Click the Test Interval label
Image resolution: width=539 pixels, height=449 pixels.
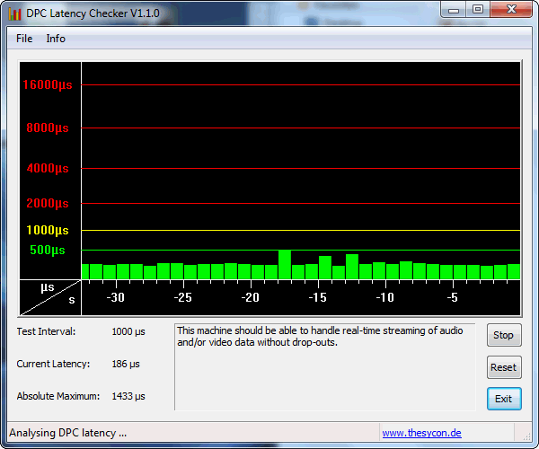click(x=46, y=331)
